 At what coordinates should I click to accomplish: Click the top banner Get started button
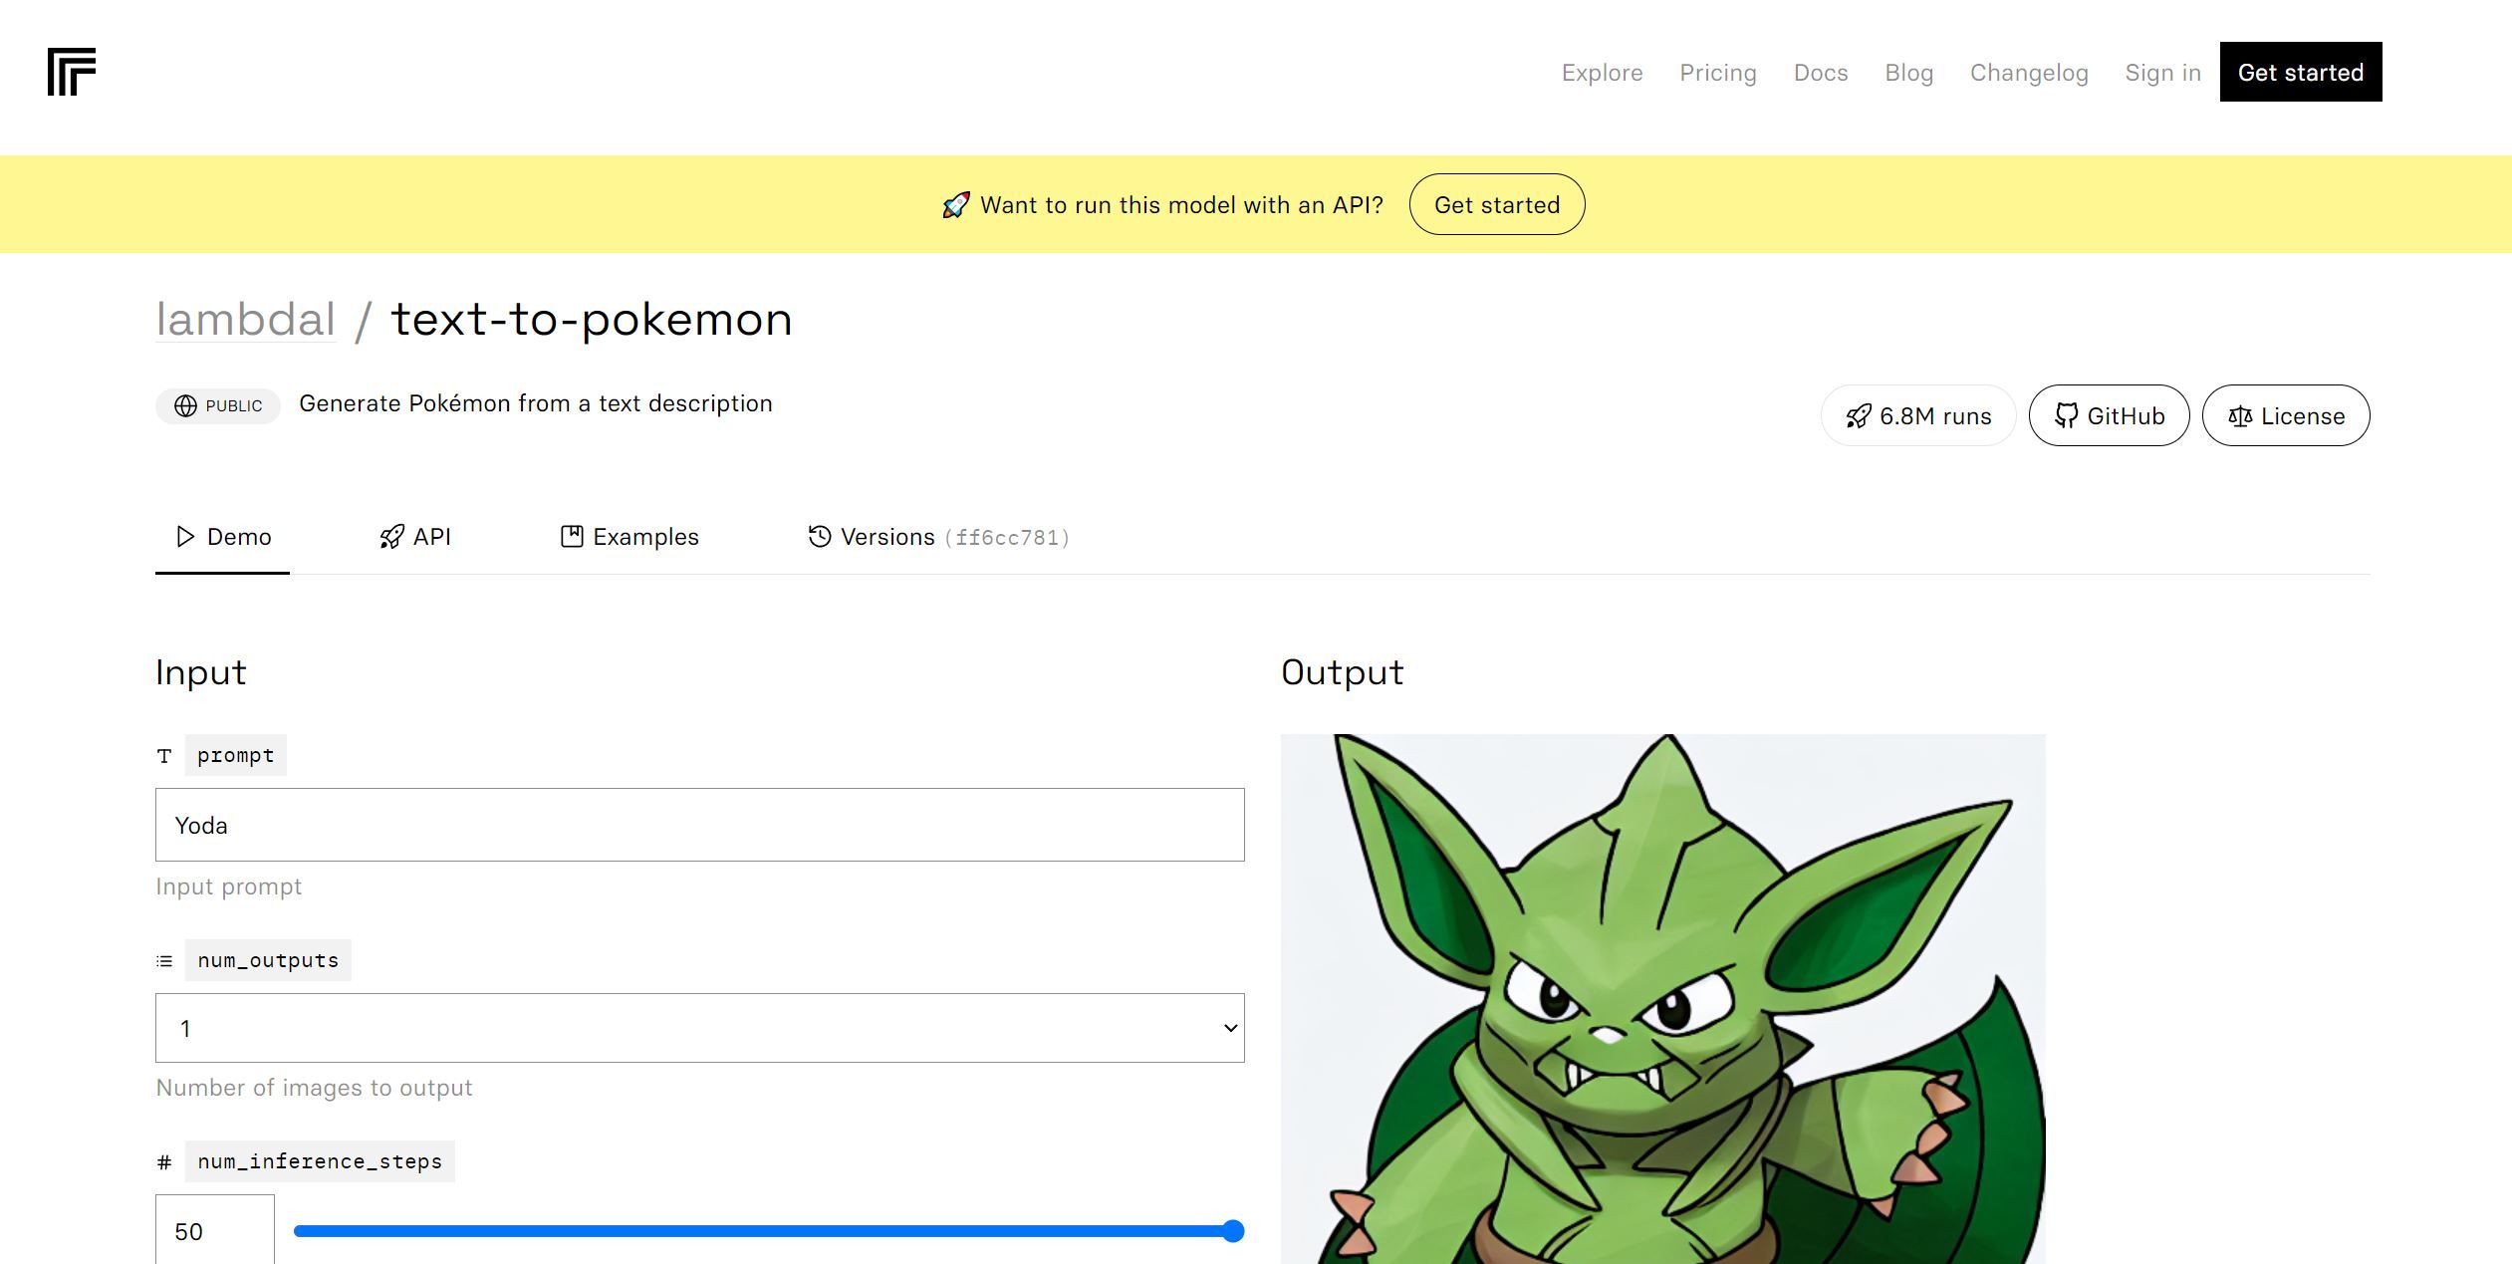point(1497,203)
